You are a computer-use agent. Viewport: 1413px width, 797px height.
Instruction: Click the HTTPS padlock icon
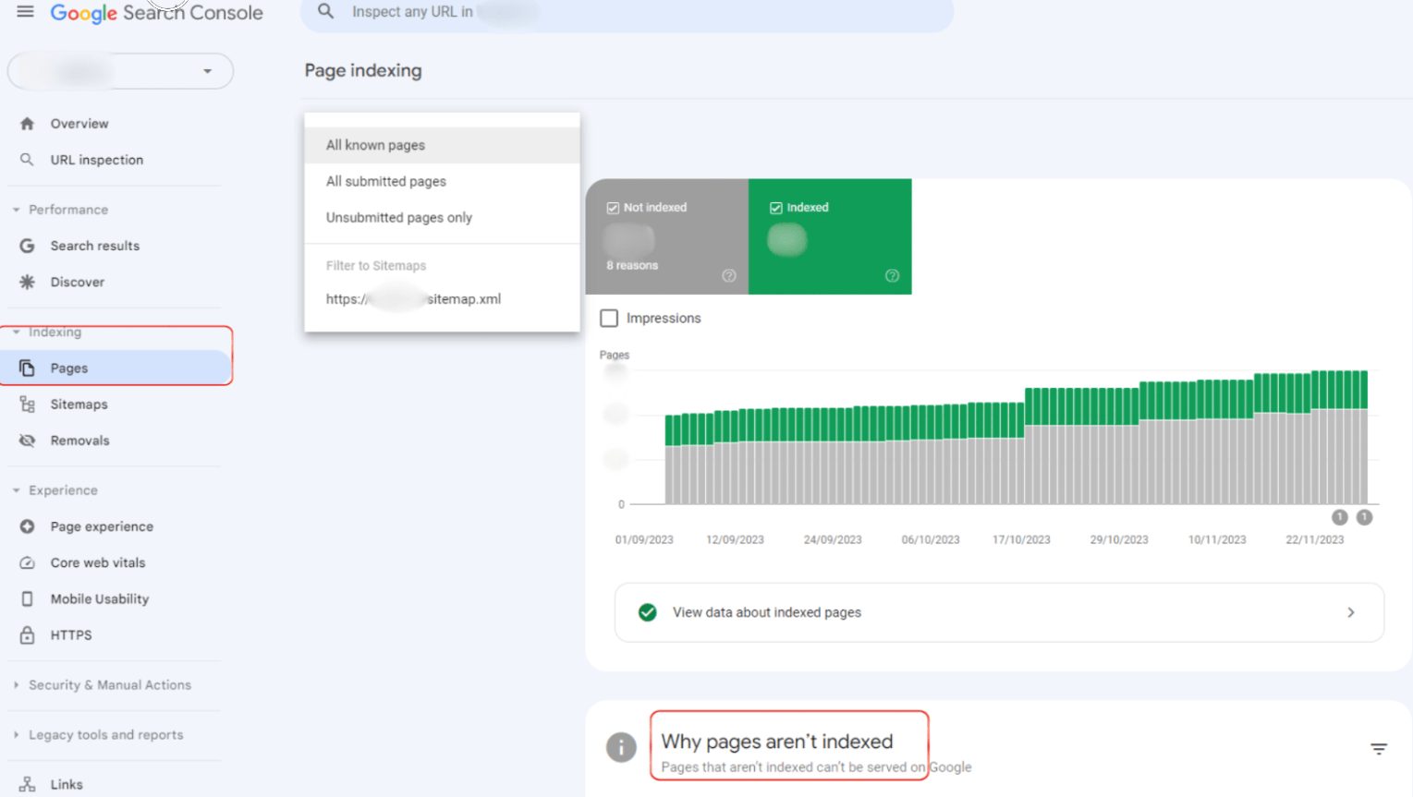(x=27, y=635)
